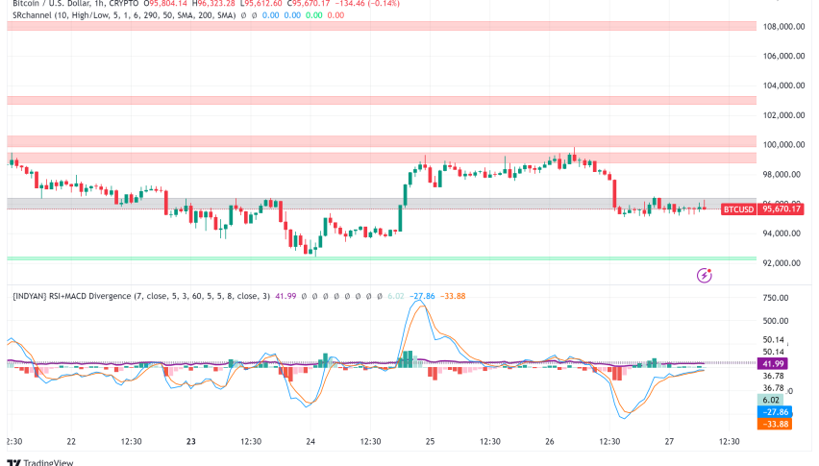
Task: Click the 102,000.00 price axis label
Action: pyautogui.click(x=783, y=115)
